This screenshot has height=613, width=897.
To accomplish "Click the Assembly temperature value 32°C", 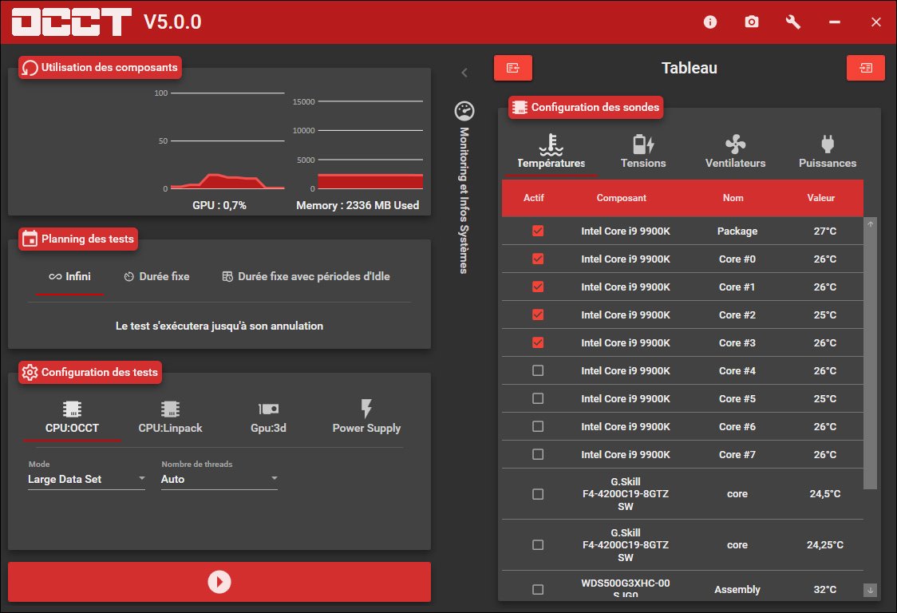I will (x=825, y=590).
